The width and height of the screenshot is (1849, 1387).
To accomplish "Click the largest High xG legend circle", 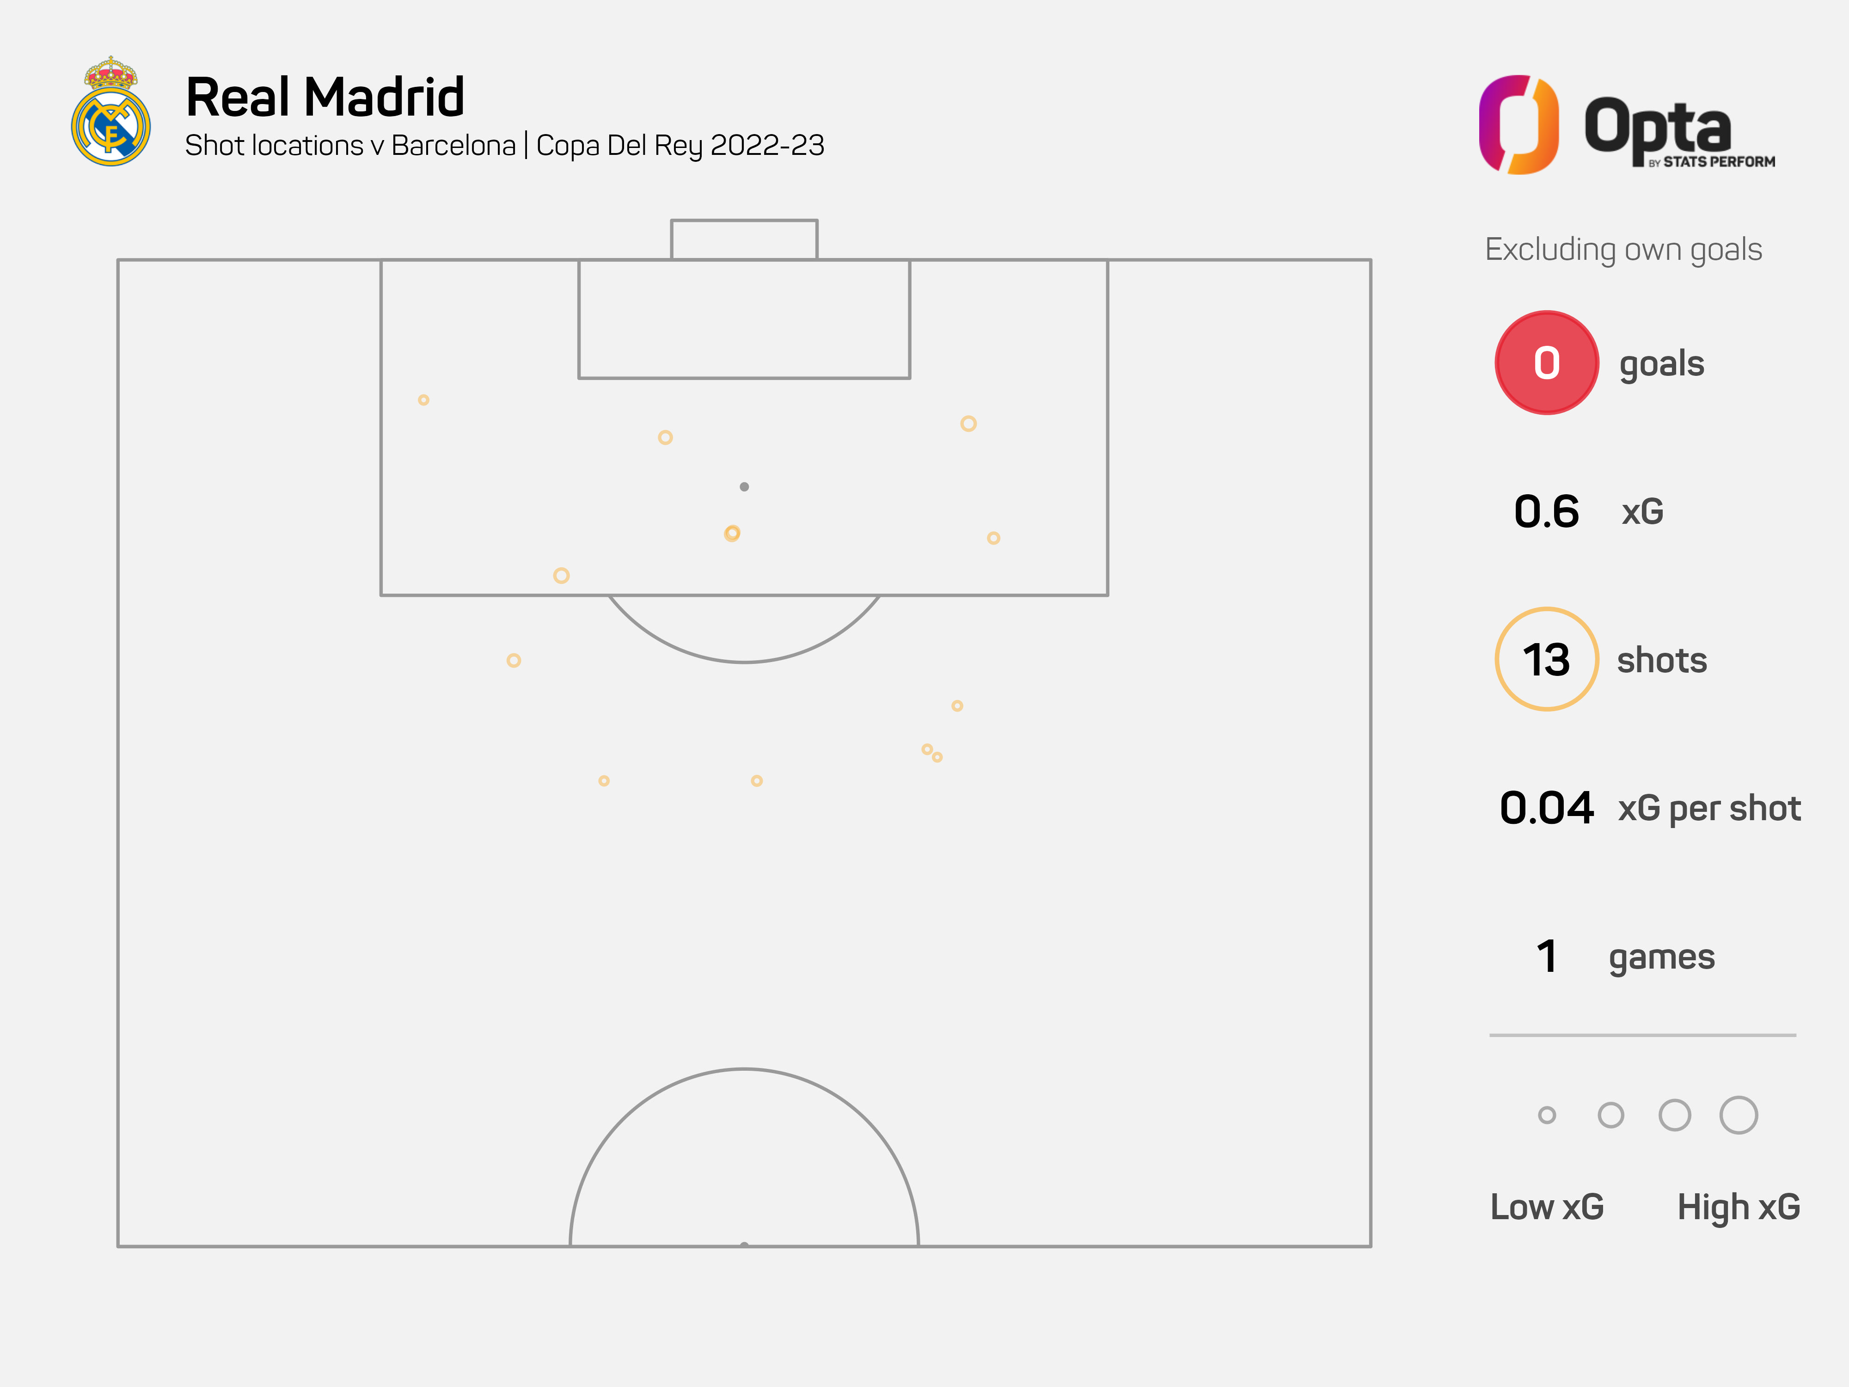I will click(x=1739, y=1114).
